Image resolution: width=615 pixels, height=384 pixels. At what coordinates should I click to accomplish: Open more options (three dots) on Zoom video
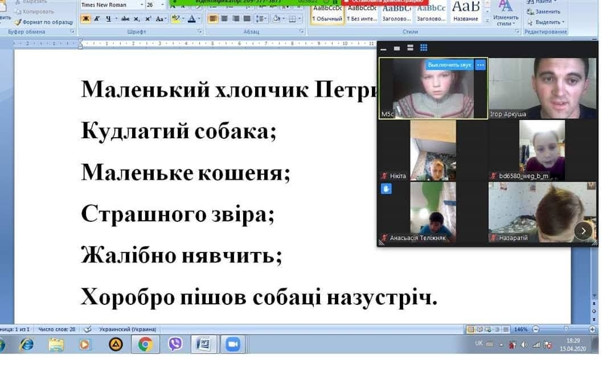click(481, 65)
